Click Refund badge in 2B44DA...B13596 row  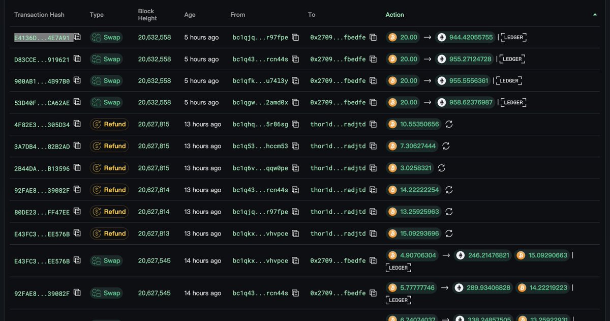click(x=109, y=168)
